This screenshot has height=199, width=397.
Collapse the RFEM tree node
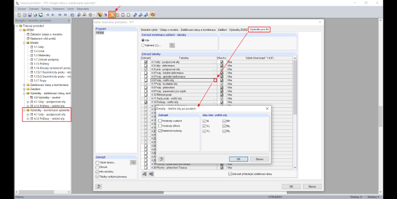pyautogui.click(x=21, y=30)
